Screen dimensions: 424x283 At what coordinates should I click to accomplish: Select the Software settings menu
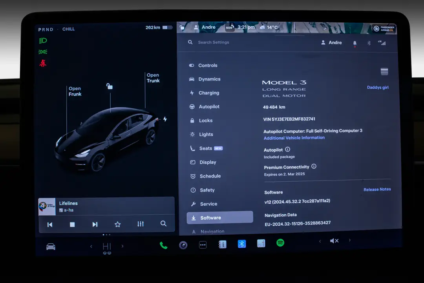click(x=220, y=217)
